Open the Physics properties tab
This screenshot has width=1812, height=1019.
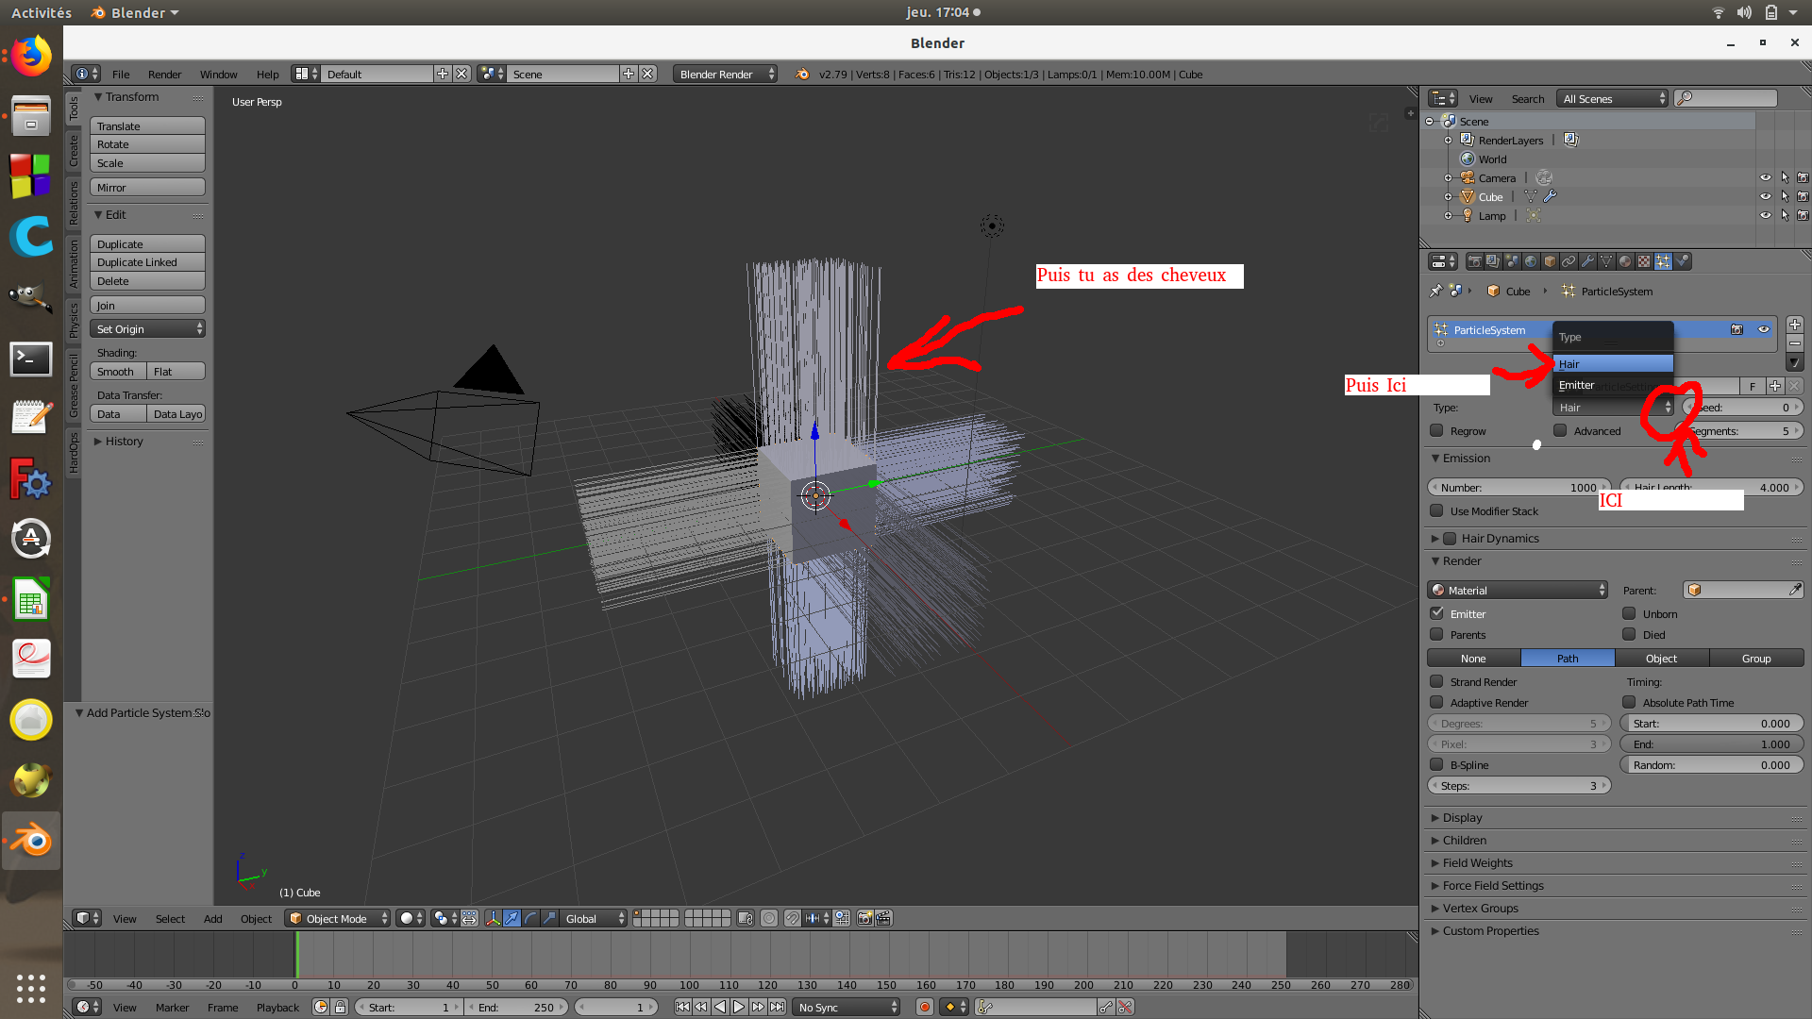click(1683, 261)
